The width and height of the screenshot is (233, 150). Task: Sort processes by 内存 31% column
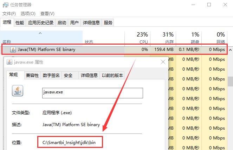tap(163, 37)
